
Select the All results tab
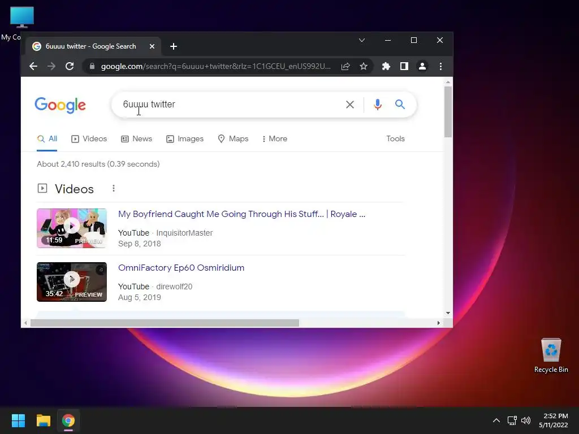click(x=47, y=139)
